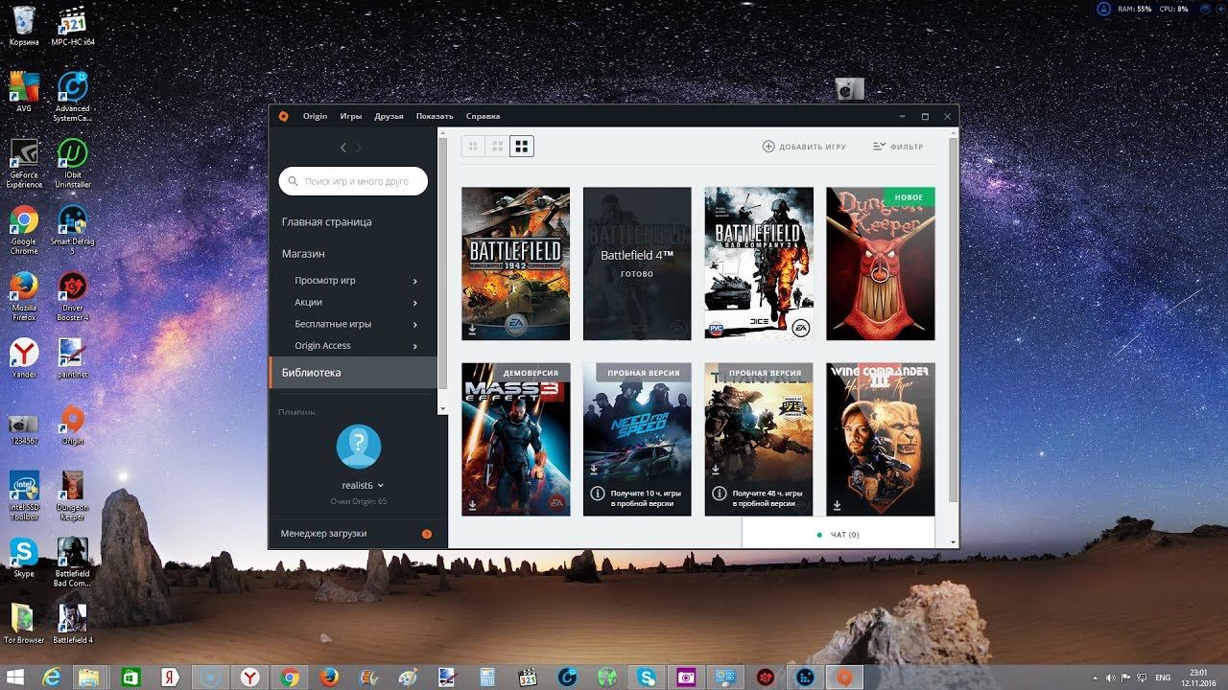Click the ENG language indicator in taskbar
This screenshot has width=1228, height=690.
1164,677
